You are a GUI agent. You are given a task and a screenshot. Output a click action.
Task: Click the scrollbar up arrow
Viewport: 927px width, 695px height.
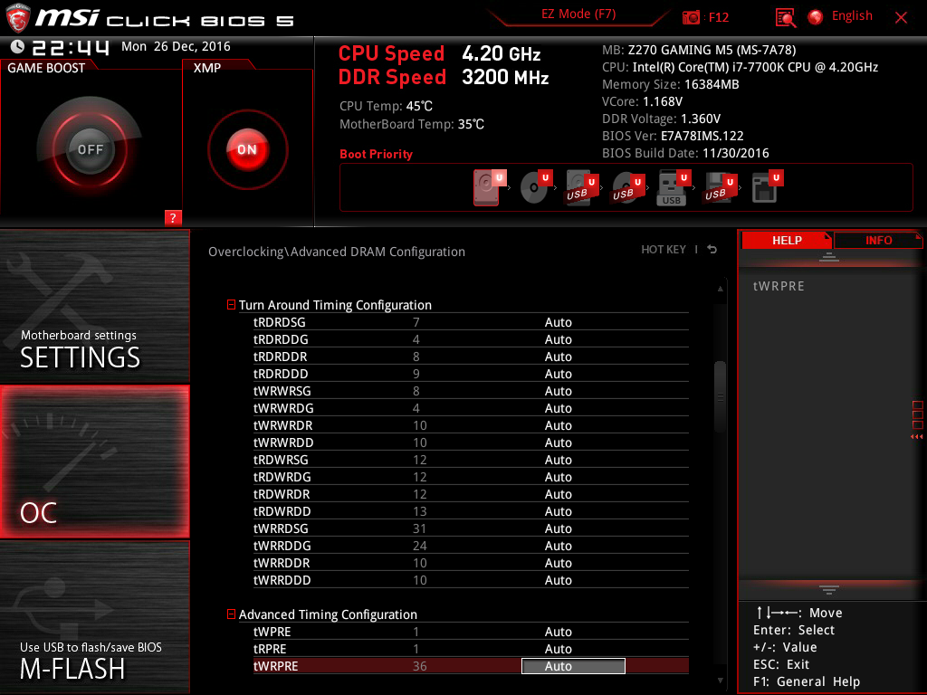(720, 289)
